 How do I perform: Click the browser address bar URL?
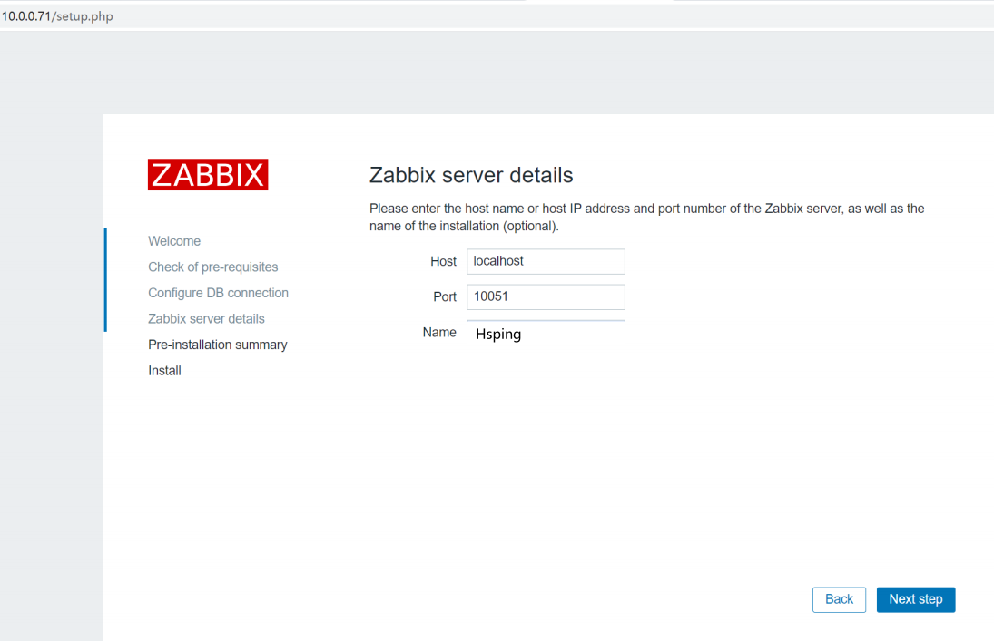point(58,16)
